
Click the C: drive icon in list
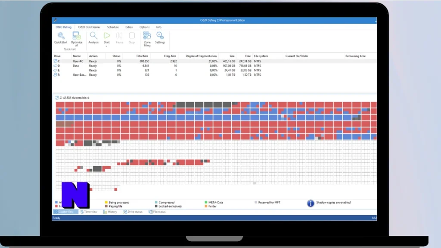click(56, 61)
